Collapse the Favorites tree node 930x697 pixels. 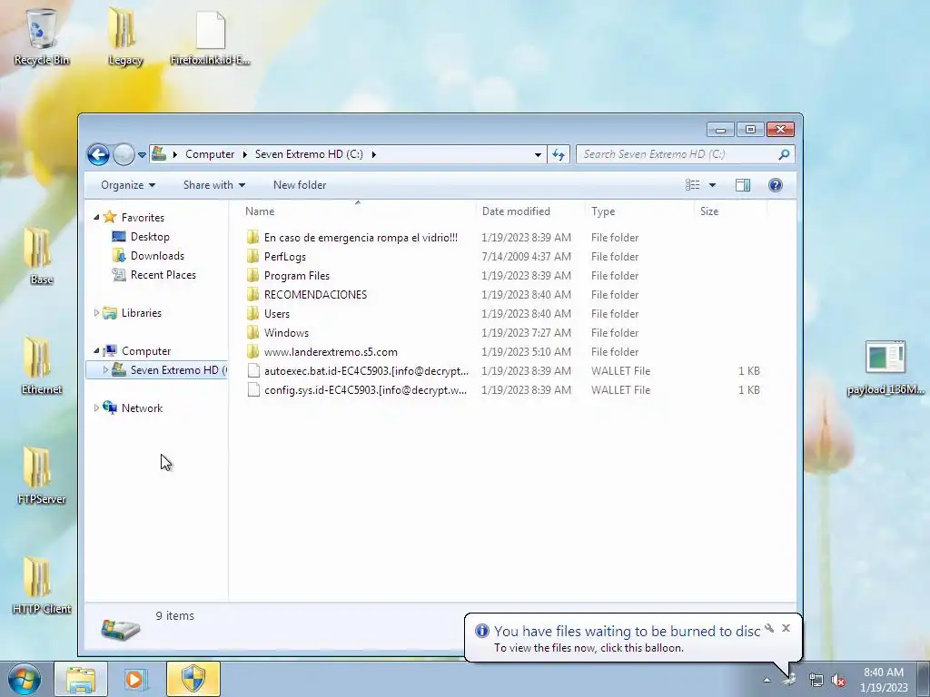(96, 218)
